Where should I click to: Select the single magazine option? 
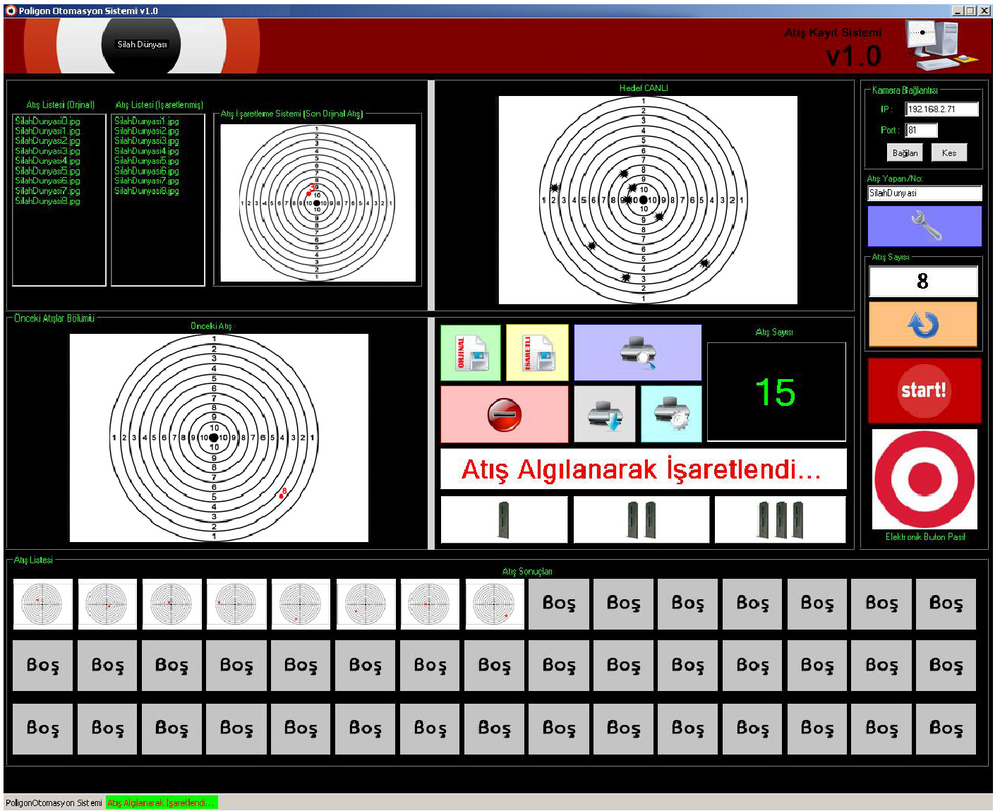503,520
